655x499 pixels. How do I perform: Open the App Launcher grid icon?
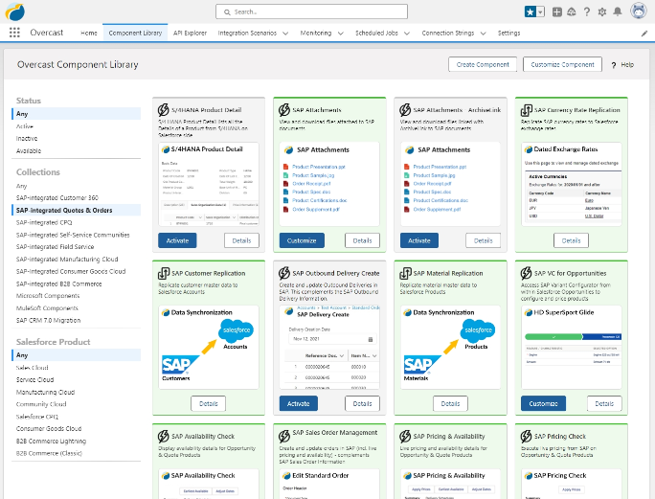tap(14, 33)
